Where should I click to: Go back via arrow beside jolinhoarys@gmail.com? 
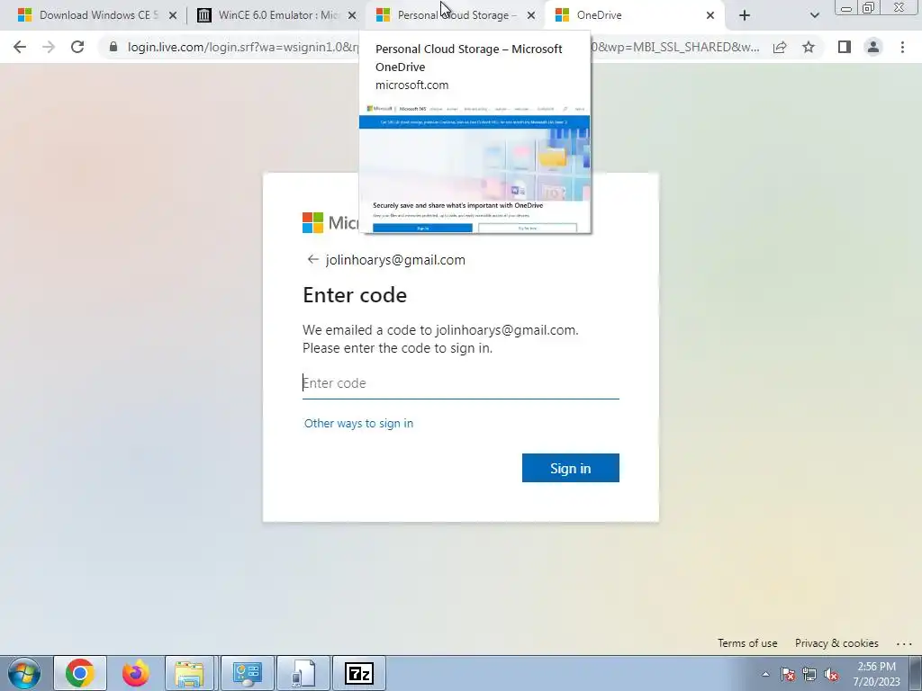[x=312, y=260]
